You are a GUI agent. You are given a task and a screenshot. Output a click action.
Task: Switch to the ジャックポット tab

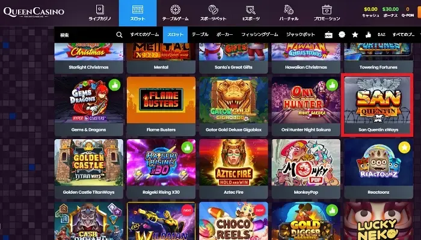coord(301,35)
